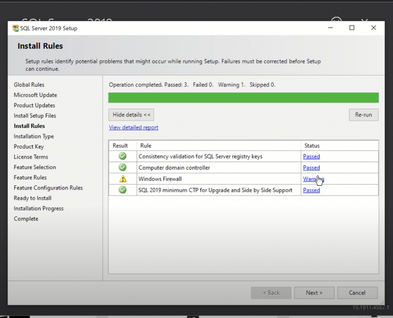Select the Installation Type step
The width and height of the screenshot is (393, 318).
coord(34,136)
